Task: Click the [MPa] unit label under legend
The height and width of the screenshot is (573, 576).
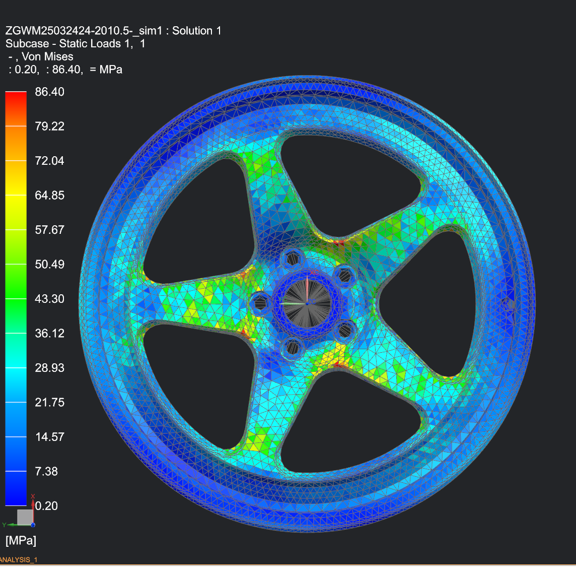Action: pyautogui.click(x=21, y=541)
